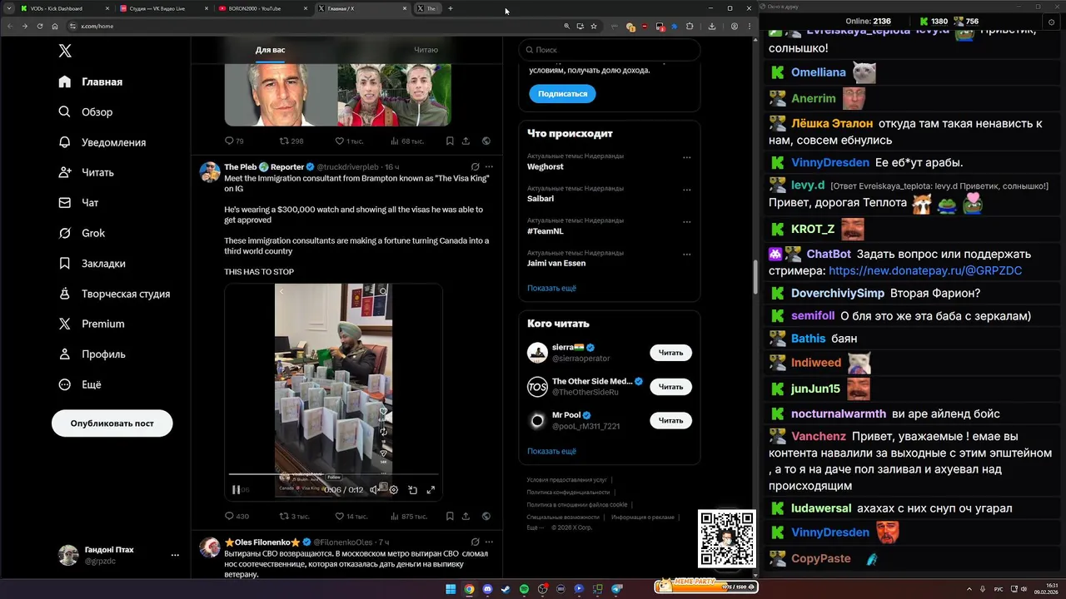Open Уведомления notifications page
The width and height of the screenshot is (1066, 599).
[102, 142]
